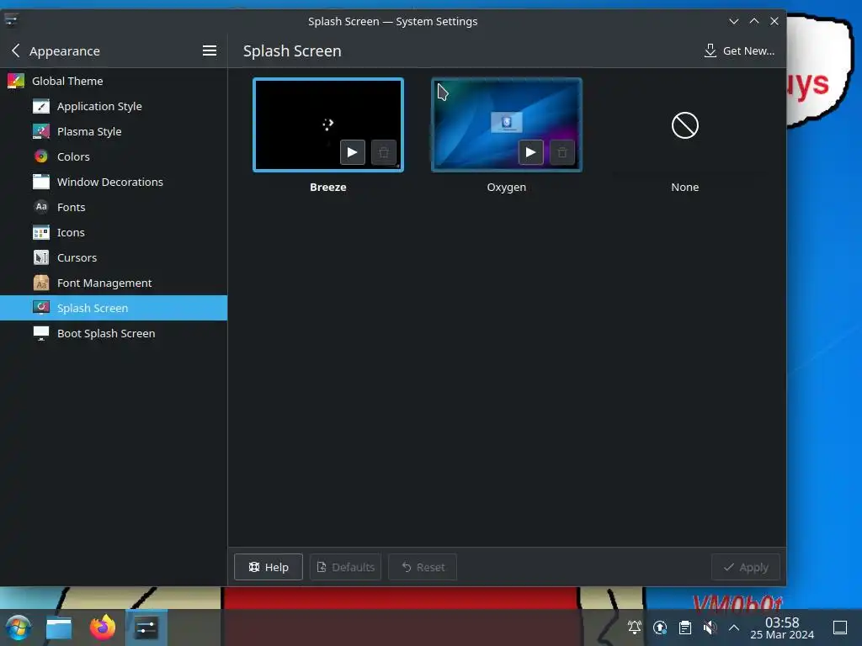
Task: Open Boot Splash Screen settings
Action: point(114,333)
